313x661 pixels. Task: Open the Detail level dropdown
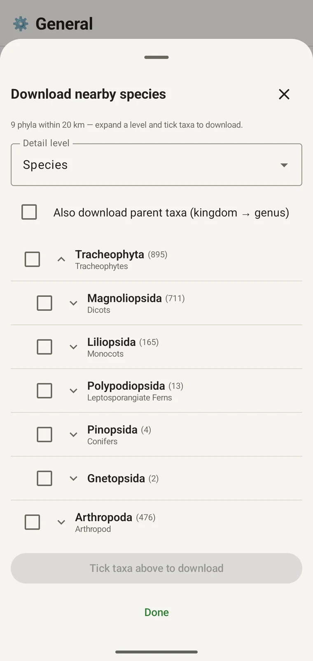(156, 165)
